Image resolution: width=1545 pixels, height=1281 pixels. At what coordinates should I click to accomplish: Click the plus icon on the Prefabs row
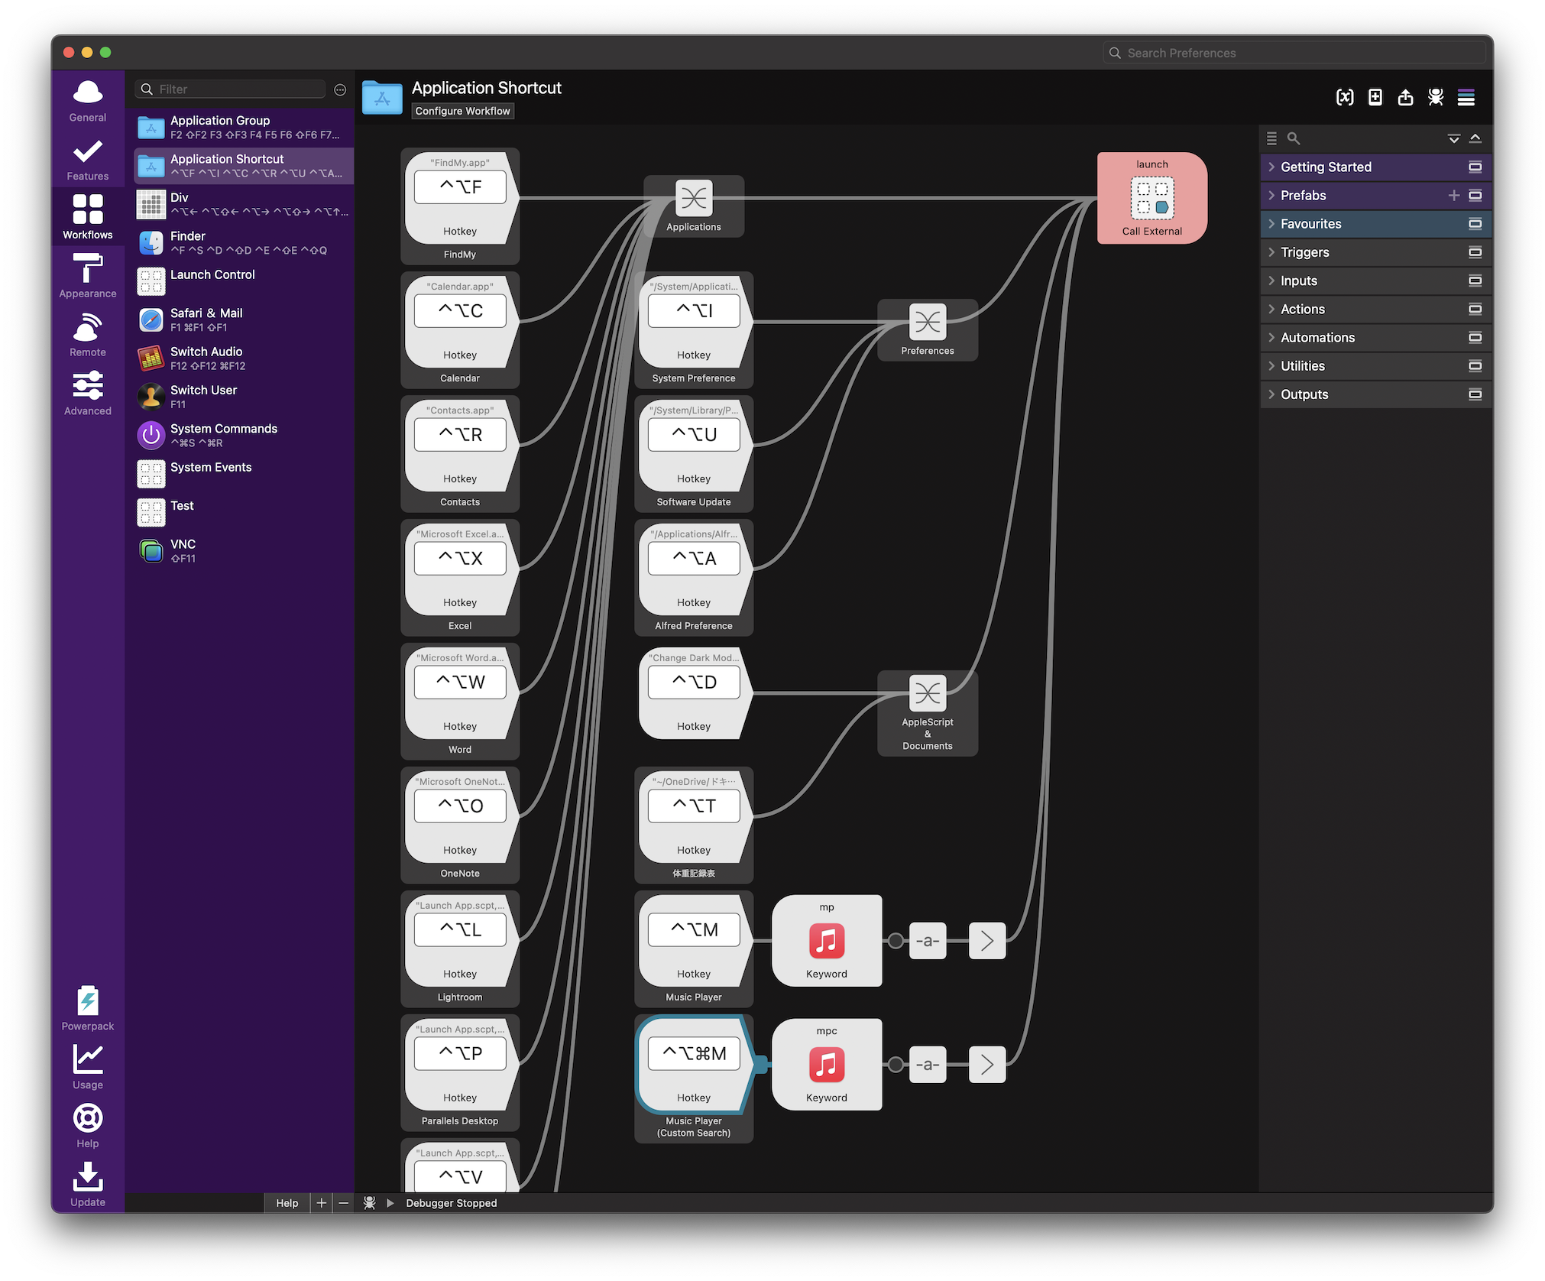coord(1453,196)
